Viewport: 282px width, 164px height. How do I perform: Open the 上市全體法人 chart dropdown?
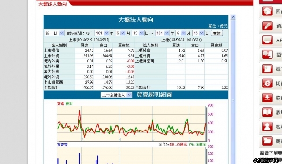click(116, 95)
